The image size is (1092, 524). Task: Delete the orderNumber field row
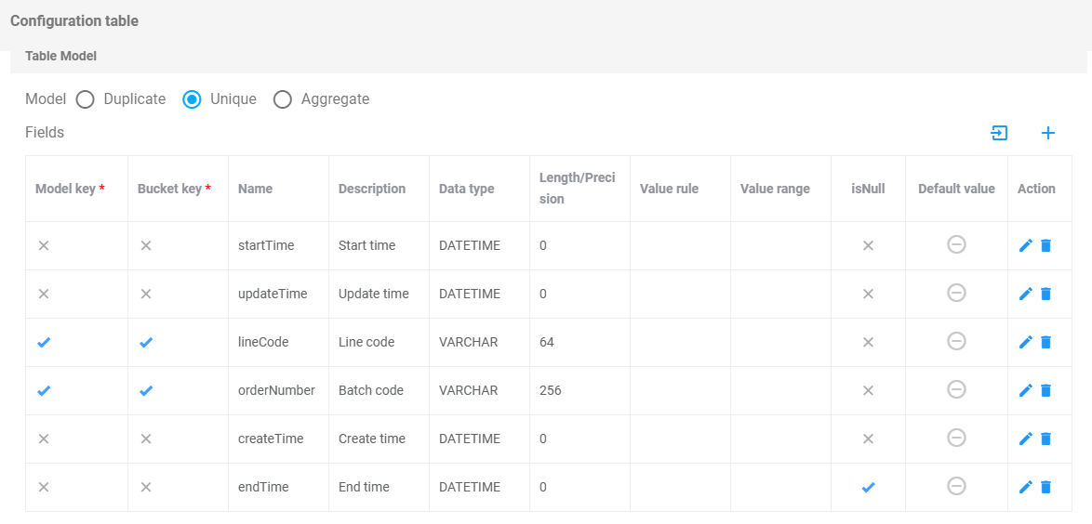pos(1045,390)
